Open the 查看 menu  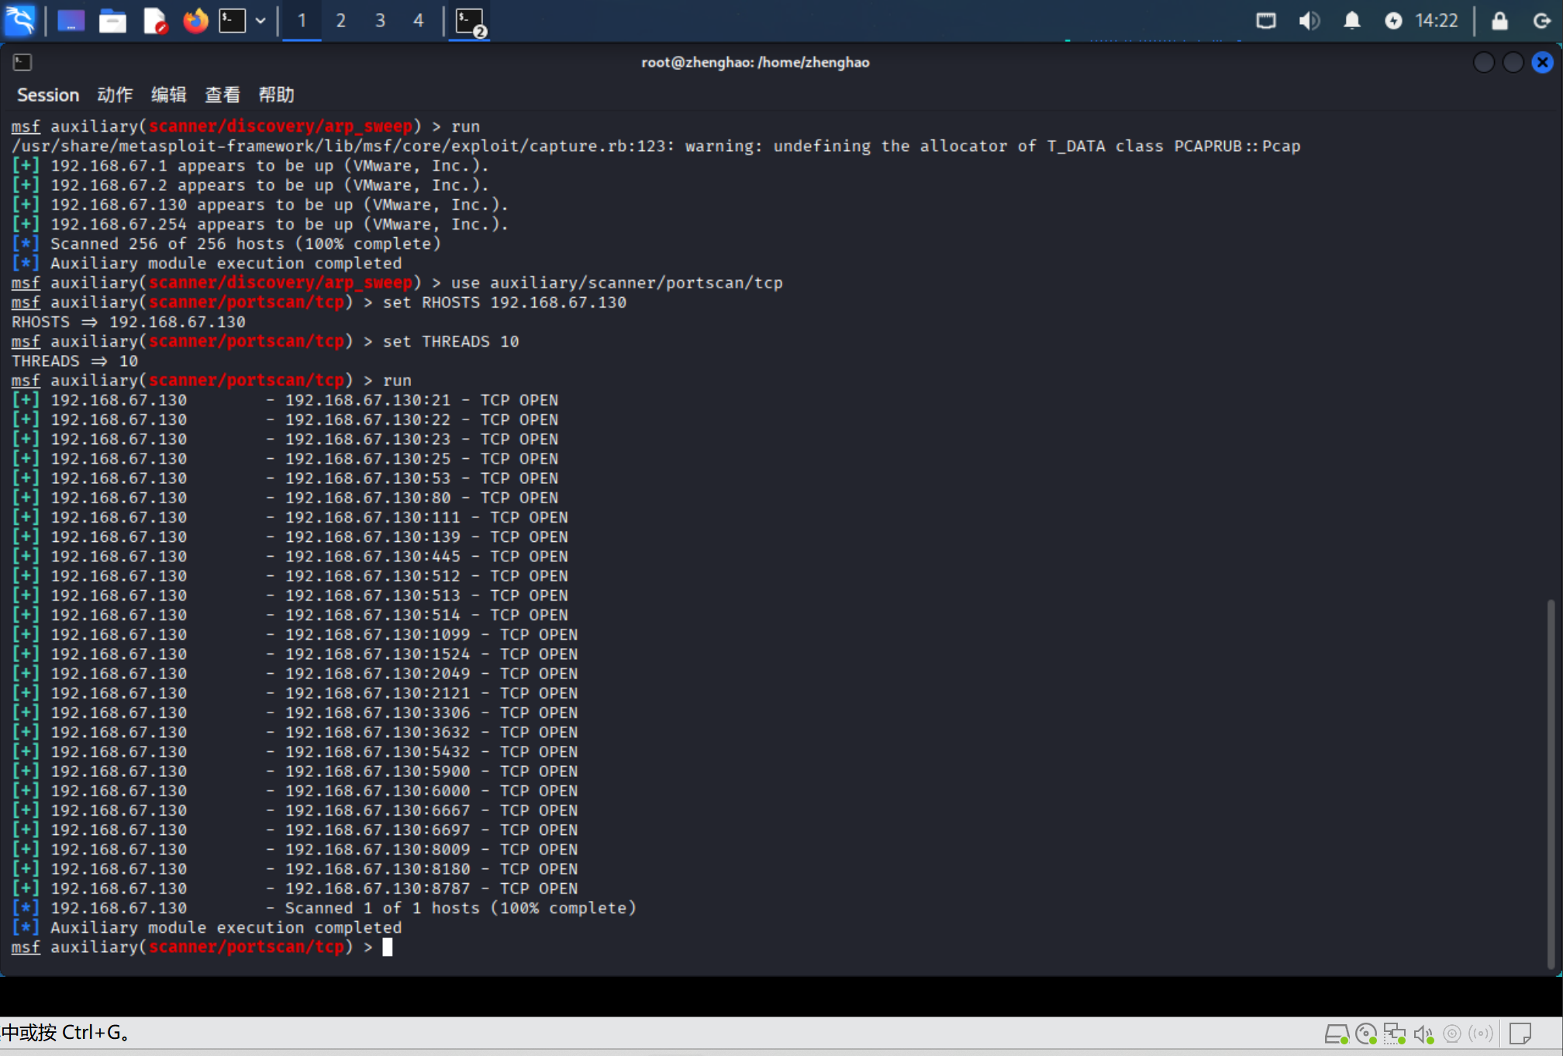(222, 95)
